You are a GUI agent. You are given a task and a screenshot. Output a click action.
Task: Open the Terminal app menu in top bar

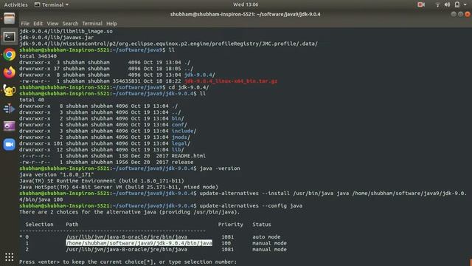pyautogui.click(x=52, y=4)
